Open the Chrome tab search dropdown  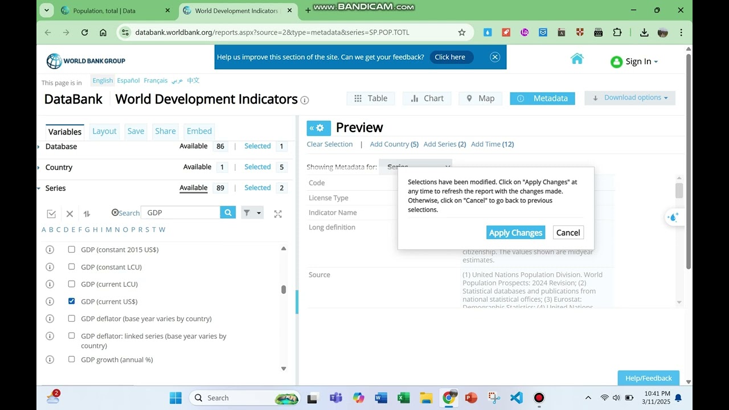pyautogui.click(x=47, y=10)
